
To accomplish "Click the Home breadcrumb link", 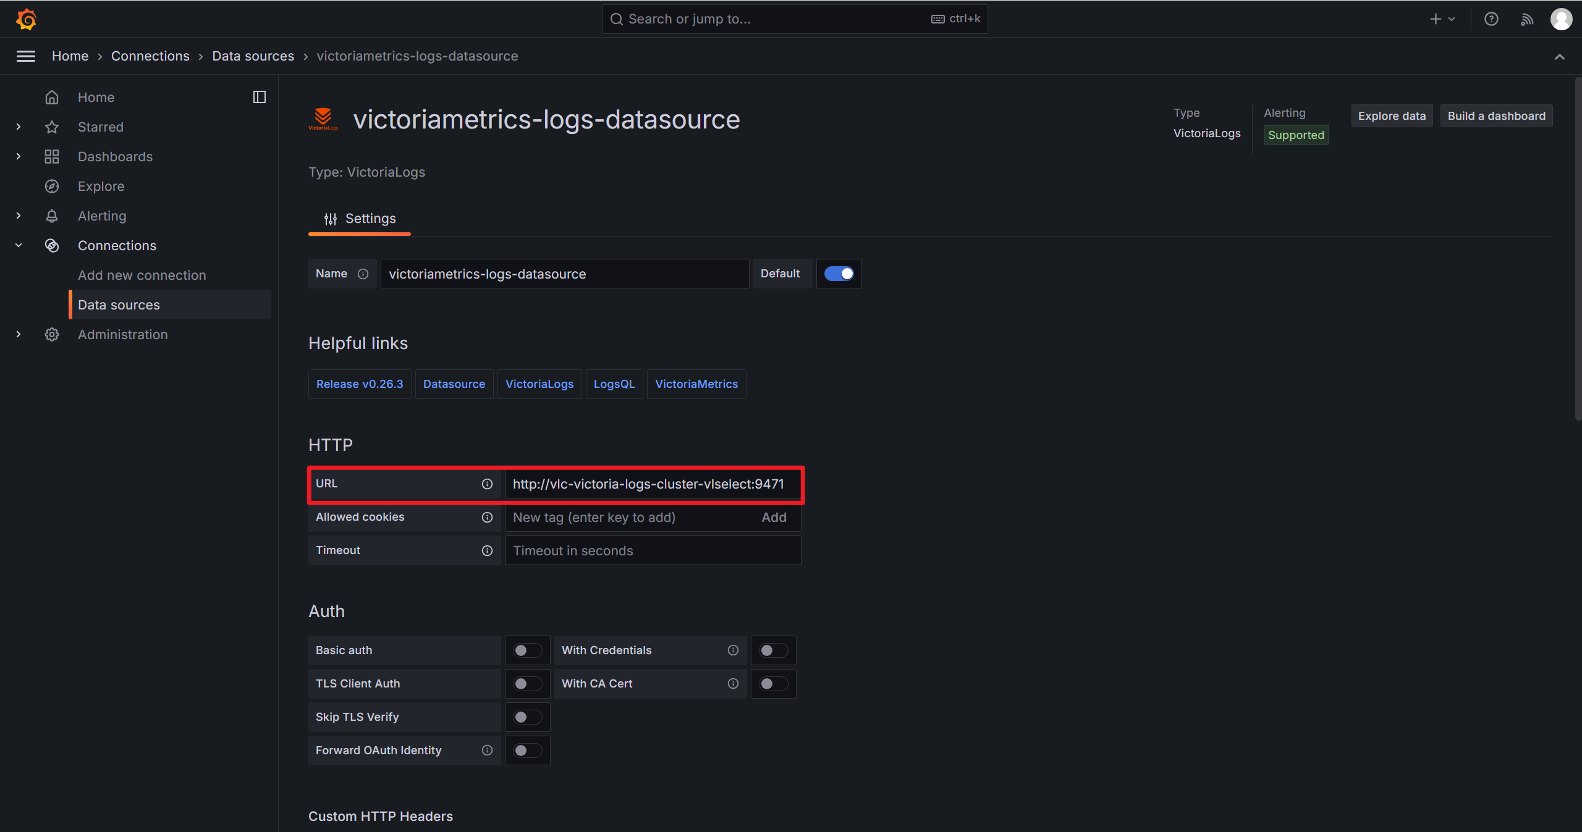I will [x=70, y=56].
